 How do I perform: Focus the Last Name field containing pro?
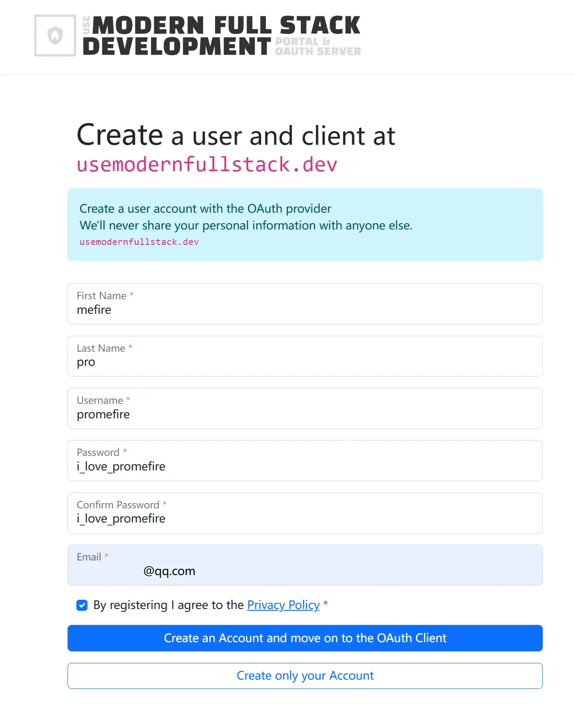[305, 362]
